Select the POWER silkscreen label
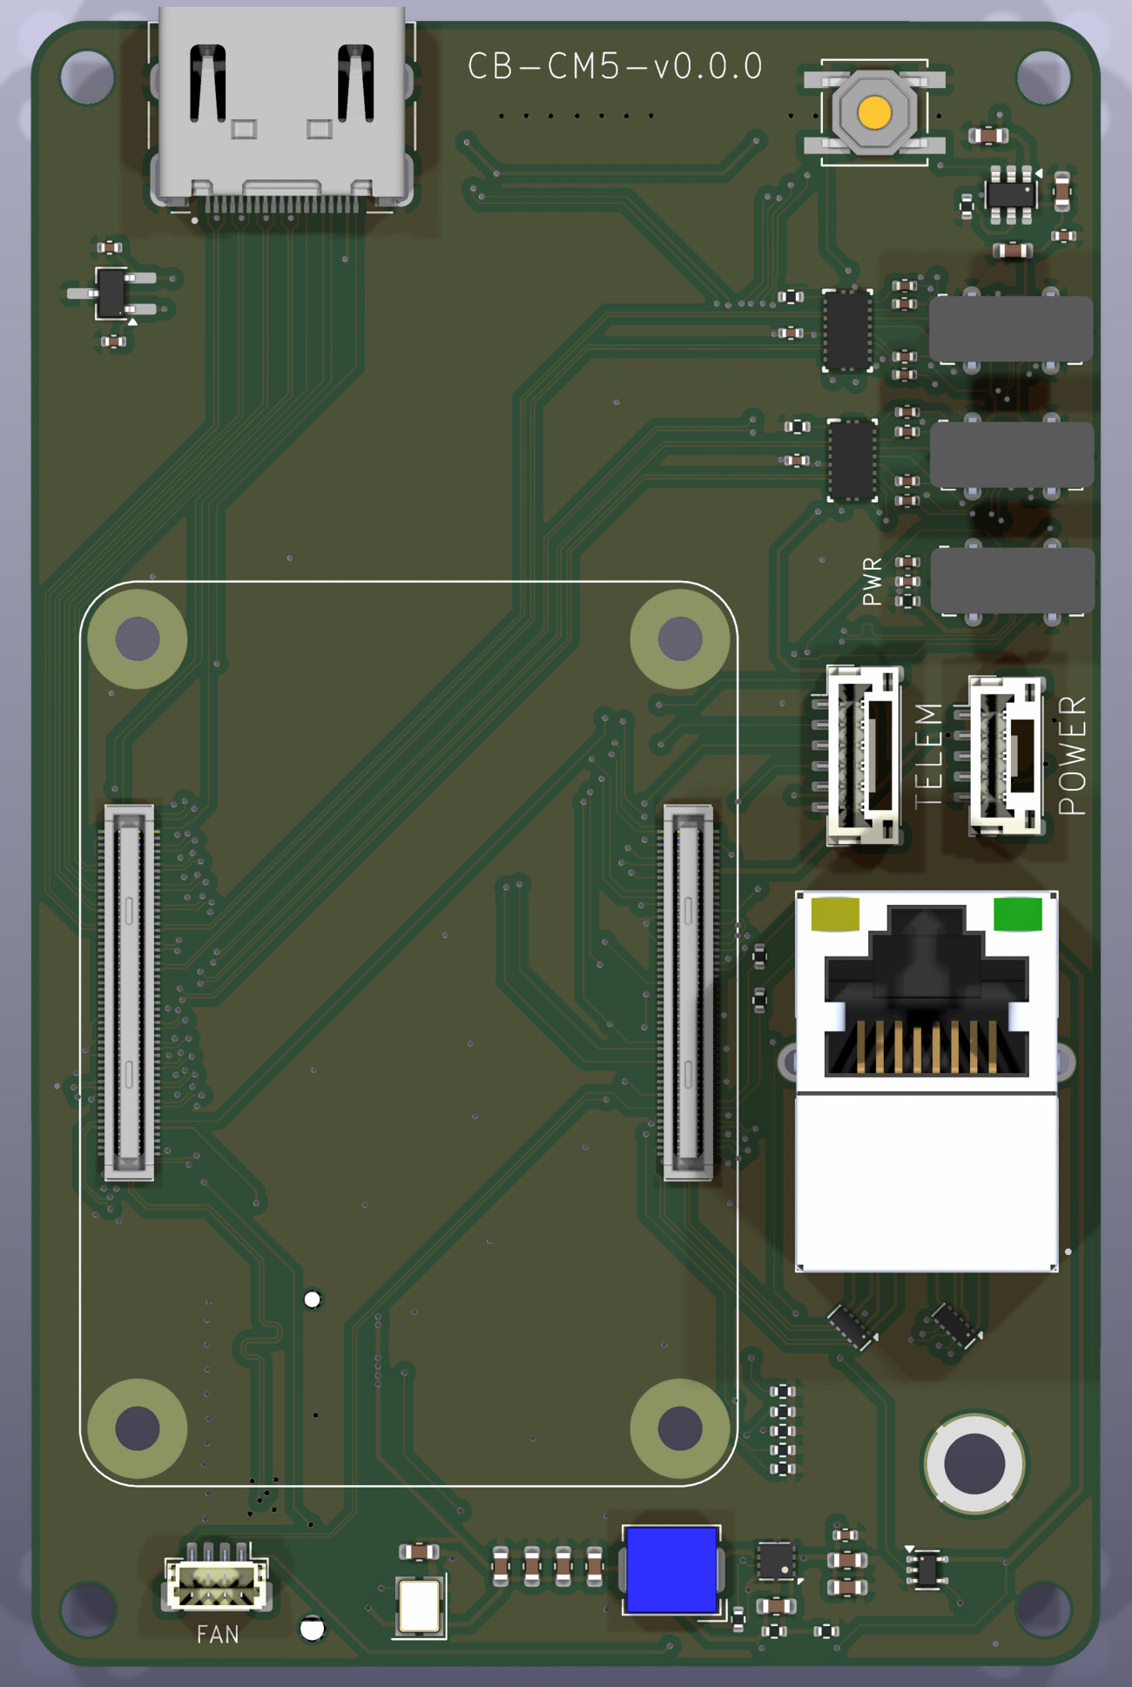The image size is (1132, 1687). click(1073, 755)
